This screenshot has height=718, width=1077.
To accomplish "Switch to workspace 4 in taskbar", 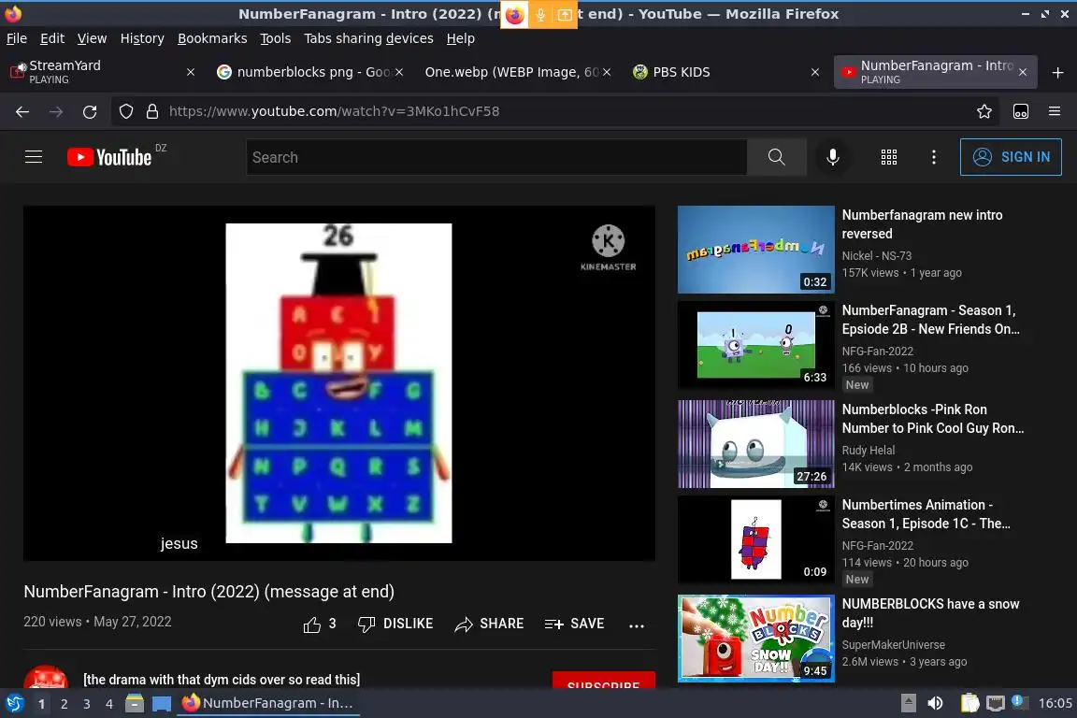I will [109, 704].
